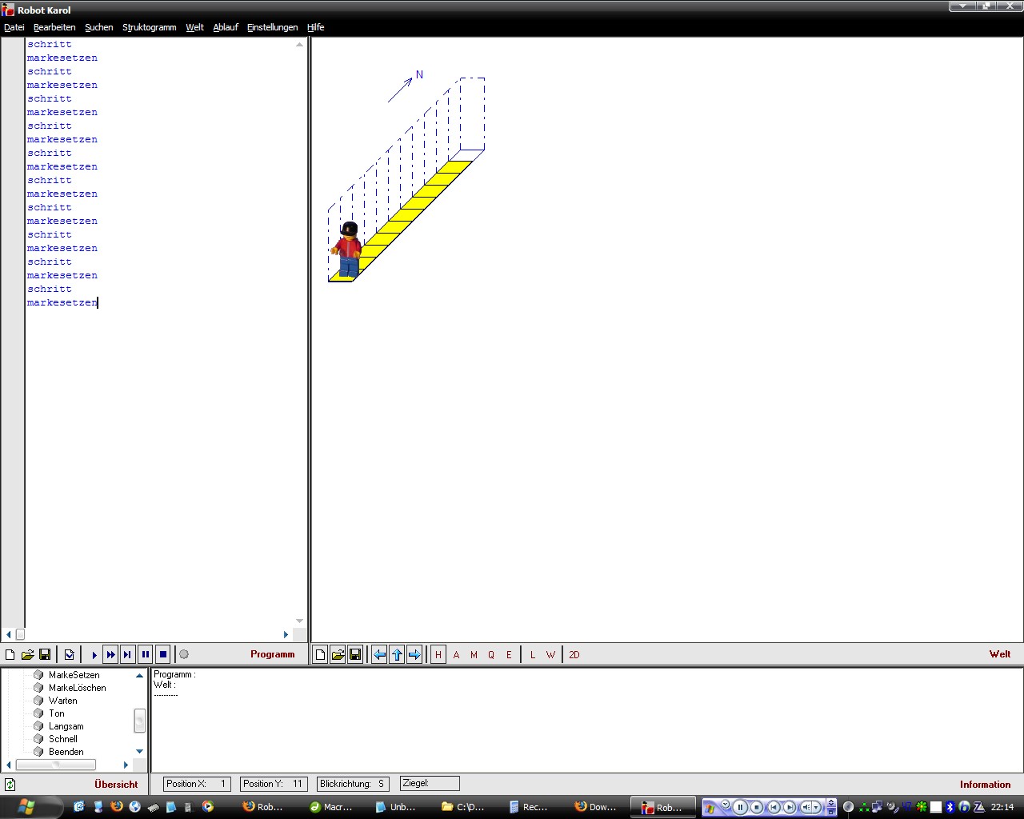Click the Information panel label
Screen dimensions: 1024x819
[986, 785]
